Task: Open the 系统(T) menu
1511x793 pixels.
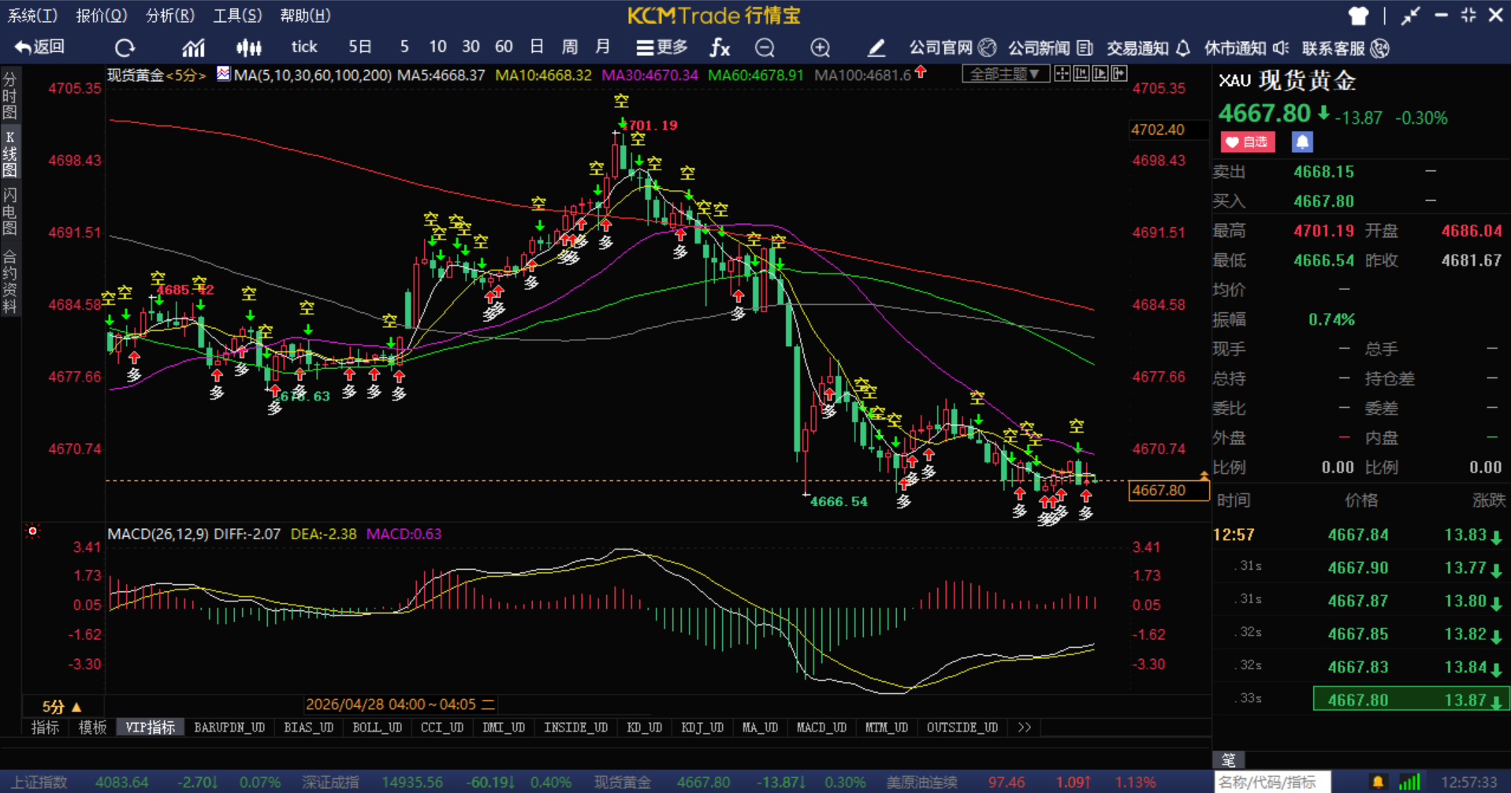Action: click(x=32, y=15)
